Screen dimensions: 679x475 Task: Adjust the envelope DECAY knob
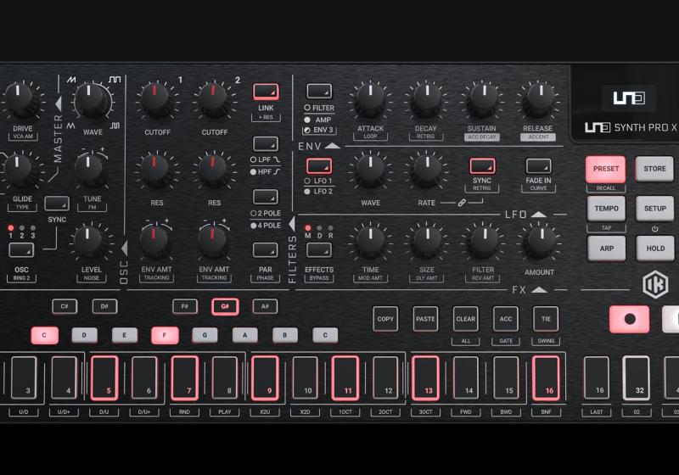tap(427, 100)
